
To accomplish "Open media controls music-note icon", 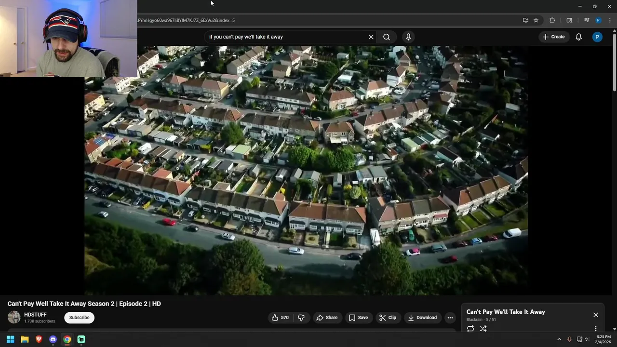I will coord(587,20).
